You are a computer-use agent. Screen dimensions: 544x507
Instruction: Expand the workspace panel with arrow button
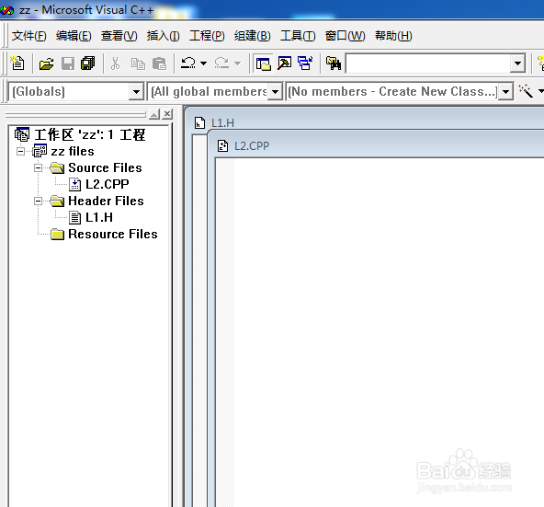[154, 113]
